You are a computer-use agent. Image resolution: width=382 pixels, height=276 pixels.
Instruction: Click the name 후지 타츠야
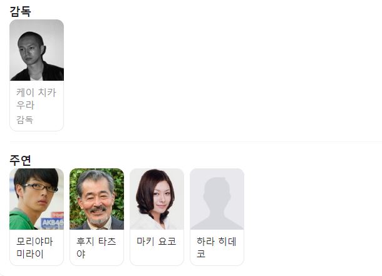96,248
